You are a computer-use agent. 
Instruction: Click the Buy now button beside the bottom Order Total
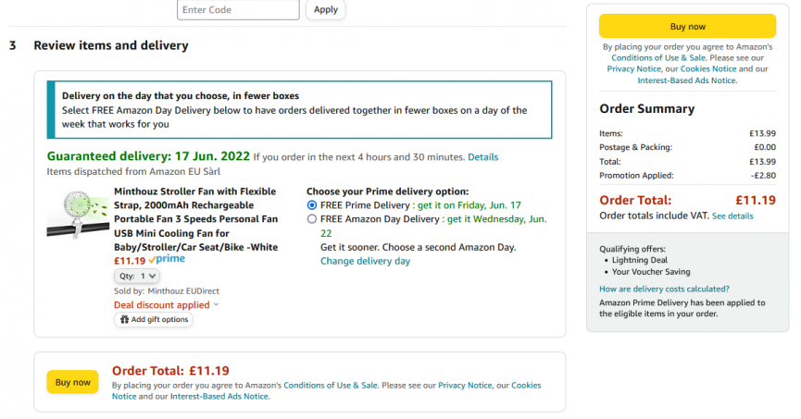(x=72, y=382)
